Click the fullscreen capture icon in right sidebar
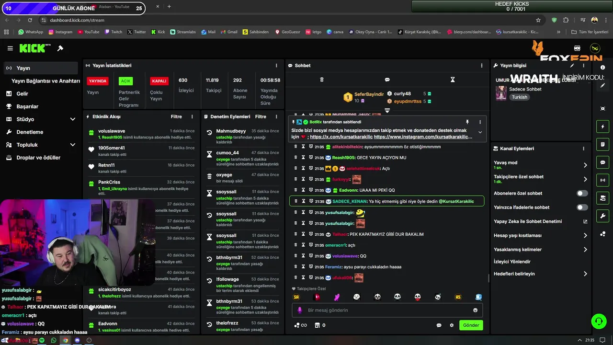 [603, 109]
